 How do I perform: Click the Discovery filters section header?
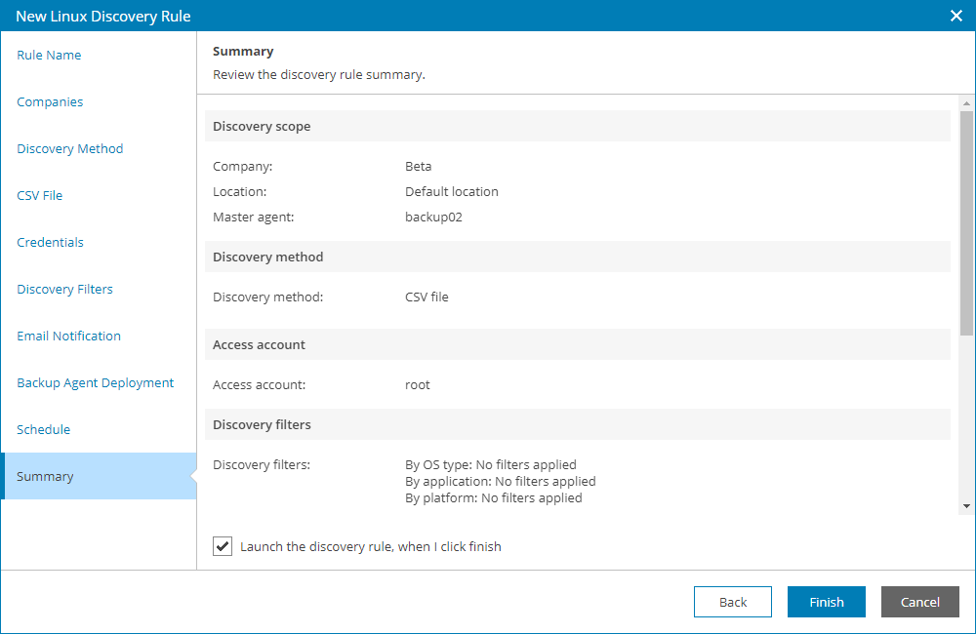[x=264, y=425]
